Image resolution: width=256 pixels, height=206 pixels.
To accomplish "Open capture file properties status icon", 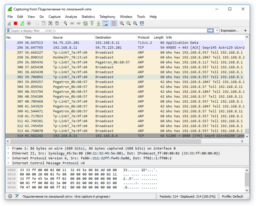I will tap(16, 196).
